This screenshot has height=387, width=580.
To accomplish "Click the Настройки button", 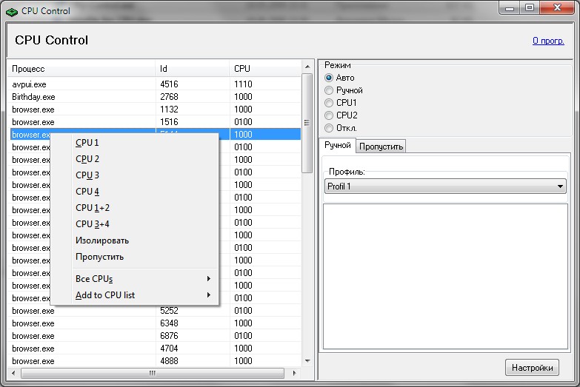I will [532, 368].
